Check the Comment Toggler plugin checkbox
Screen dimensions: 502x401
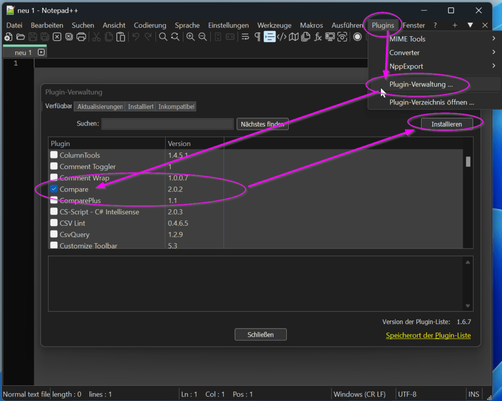[54, 166]
